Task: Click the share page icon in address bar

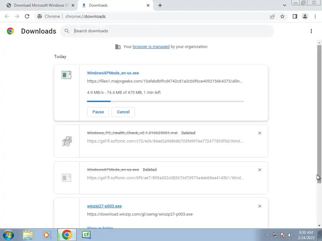Action: pyautogui.click(x=272, y=16)
